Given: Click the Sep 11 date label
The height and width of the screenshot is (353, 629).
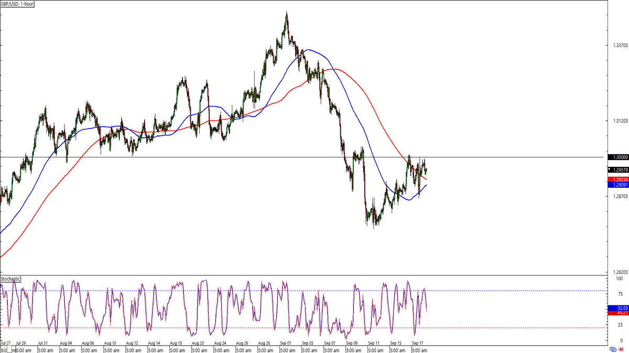Looking at the screenshot, I should (374, 344).
